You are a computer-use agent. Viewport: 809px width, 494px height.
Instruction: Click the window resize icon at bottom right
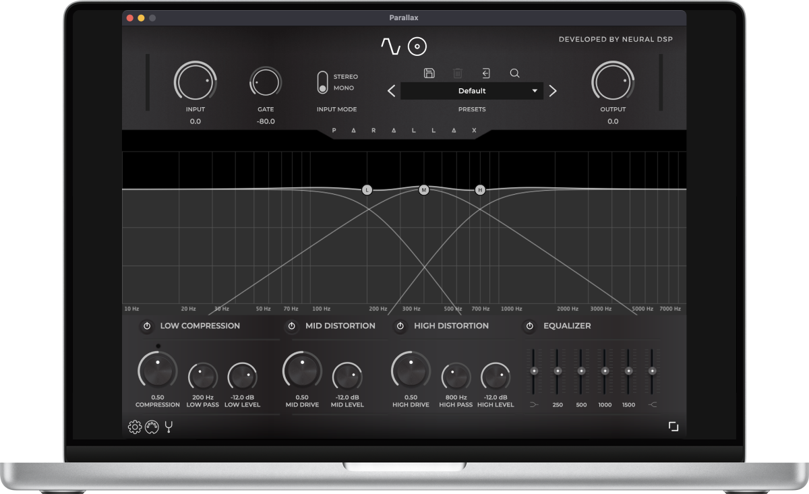pyautogui.click(x=673, y=426)
